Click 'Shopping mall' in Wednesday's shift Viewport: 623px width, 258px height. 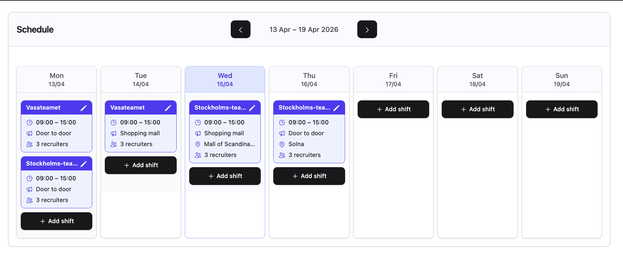pyautogui.click(x=224, y=133)
